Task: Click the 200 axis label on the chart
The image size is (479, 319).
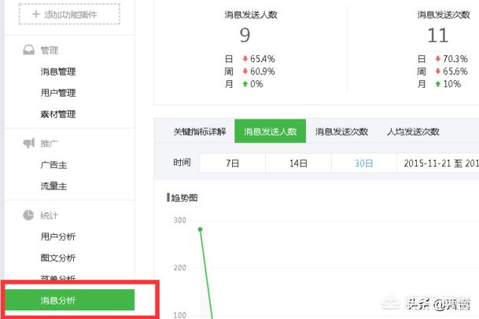Action: (179, 268)
